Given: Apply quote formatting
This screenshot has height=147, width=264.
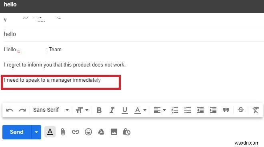Looking at the screenshot, I should coord(226,110).
